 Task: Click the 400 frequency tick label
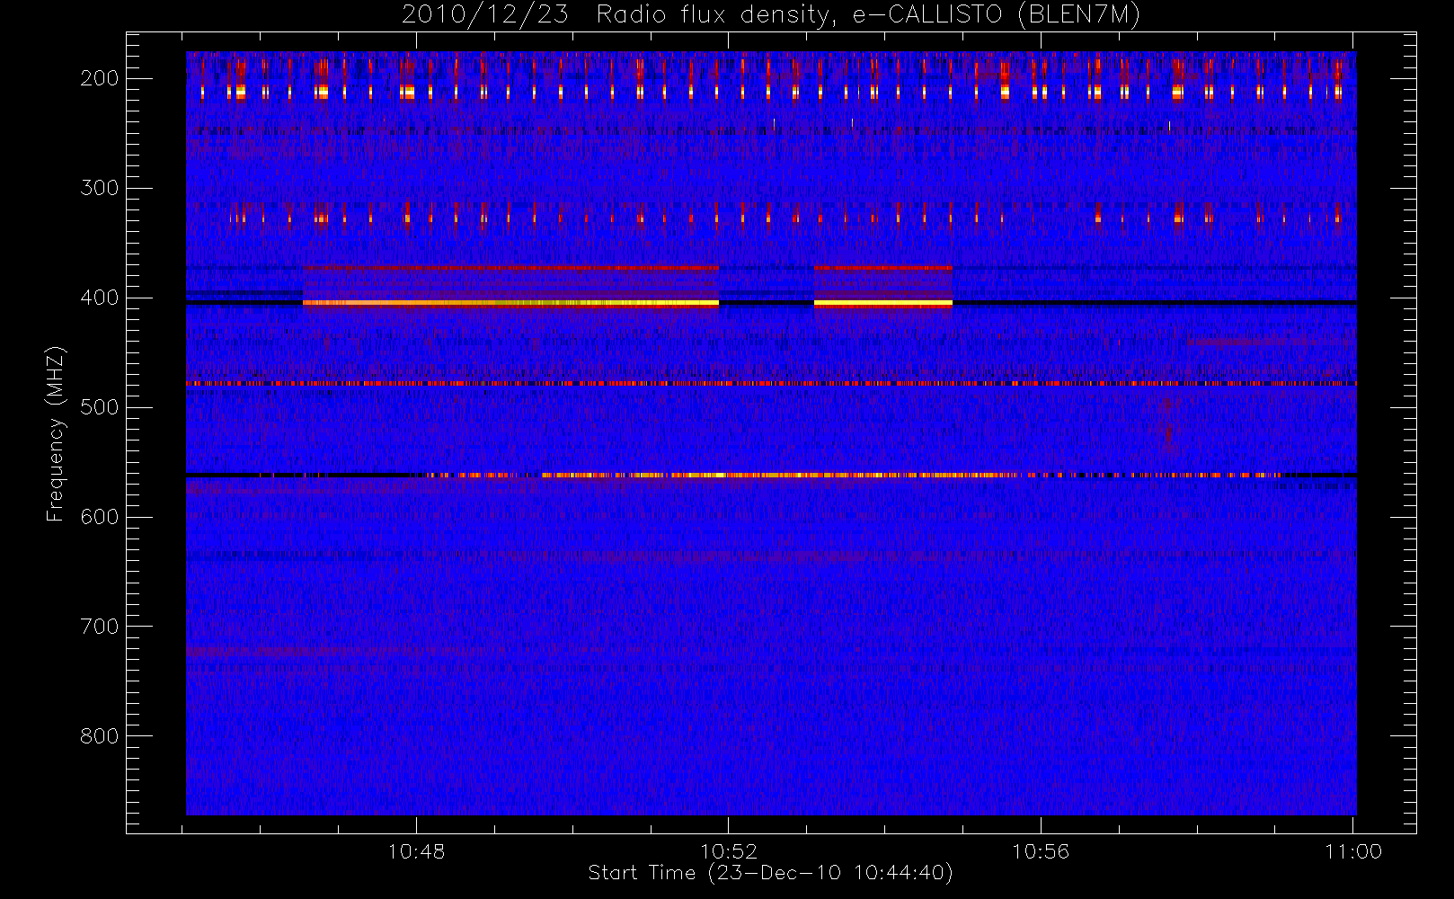(x=99, y=298)
